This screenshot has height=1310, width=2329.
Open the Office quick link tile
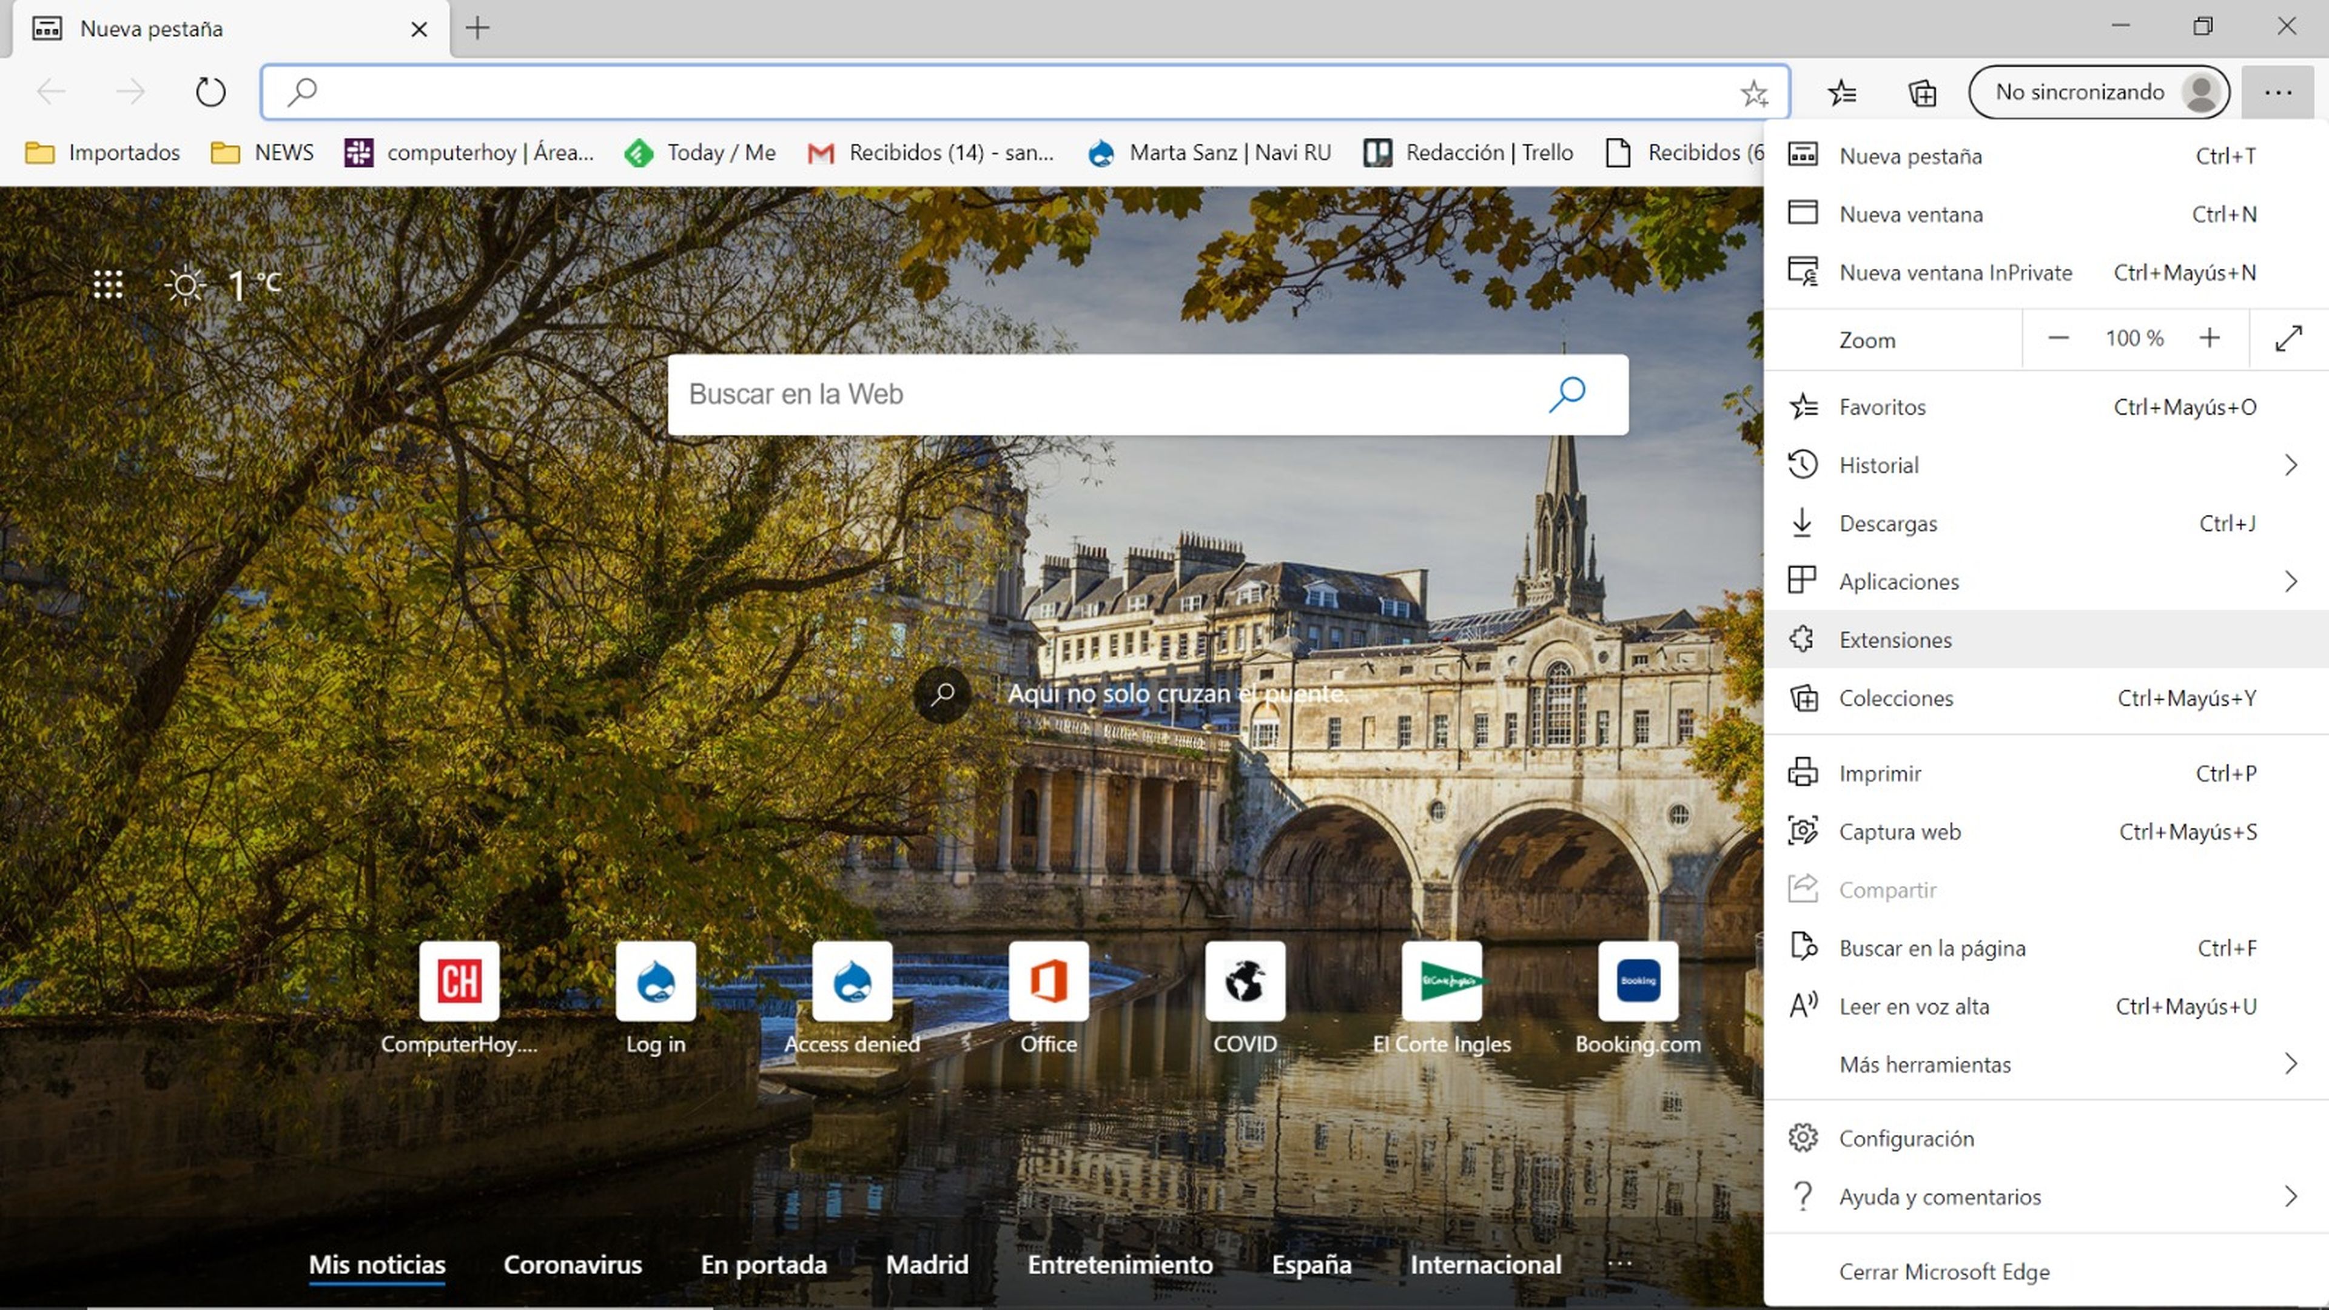[x=1048, y=981]
